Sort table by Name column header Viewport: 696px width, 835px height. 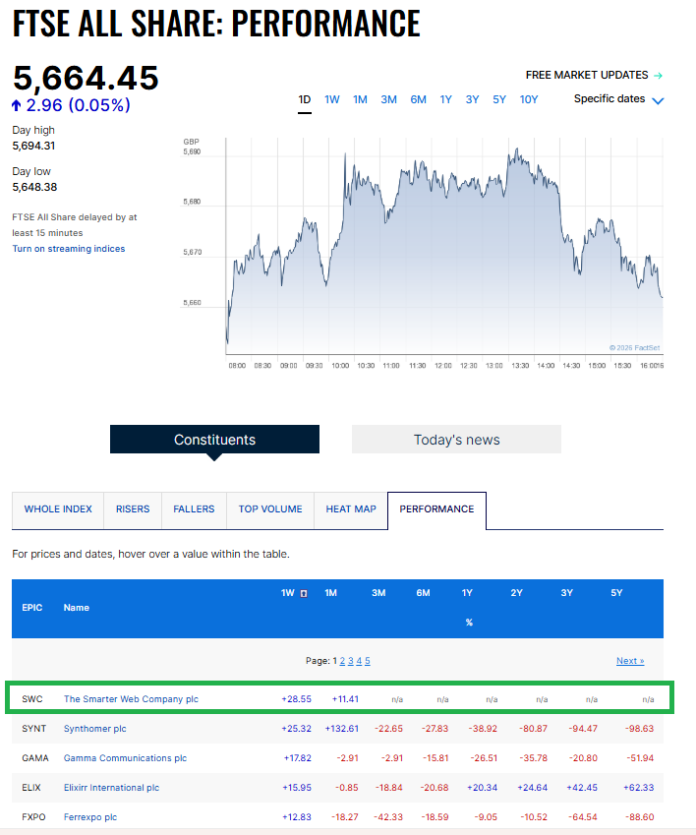[x=76, y=608]
